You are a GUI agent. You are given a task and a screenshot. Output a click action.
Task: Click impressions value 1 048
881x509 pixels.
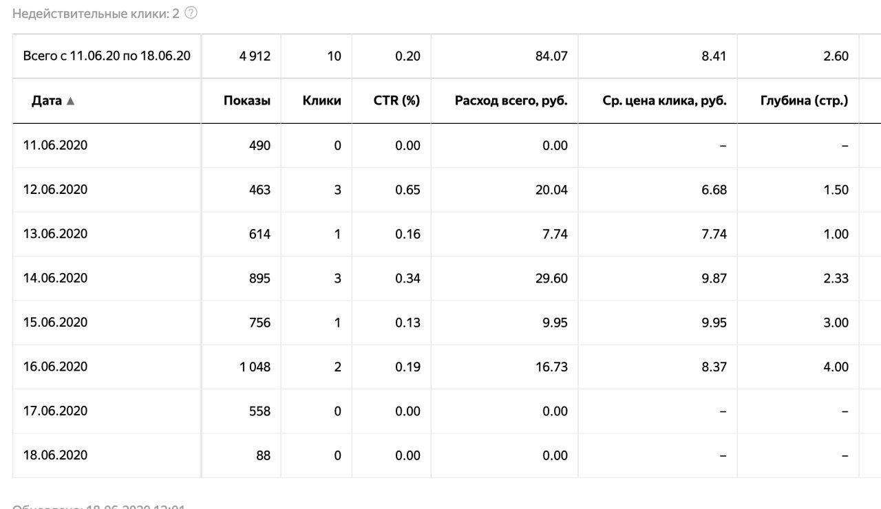(x=255, y=367)
